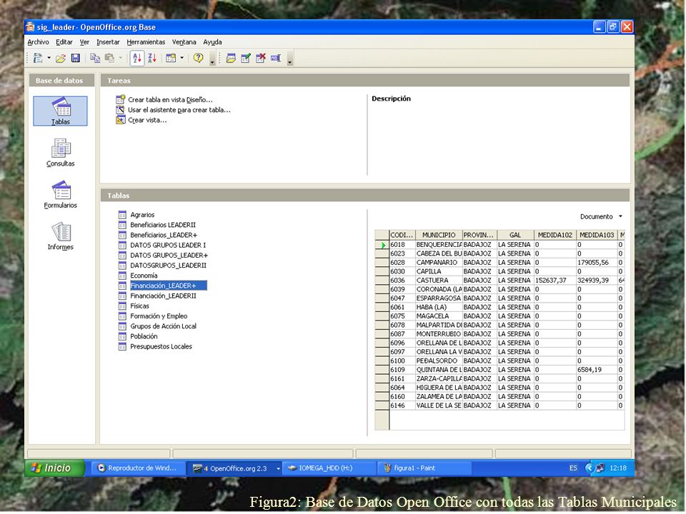Click the Inicio start button

pos(55,468)
